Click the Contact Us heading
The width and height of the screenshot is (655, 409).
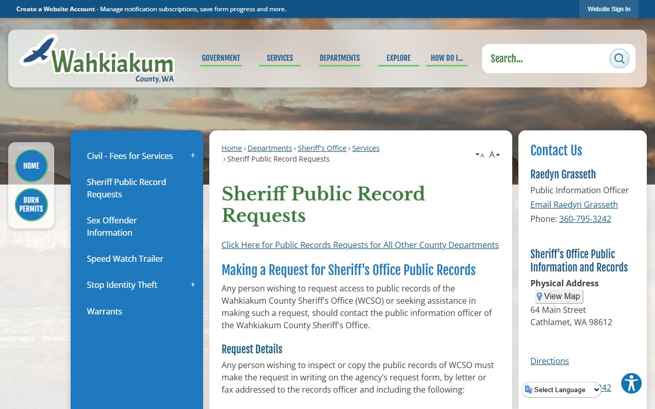(x=556, y=150)
